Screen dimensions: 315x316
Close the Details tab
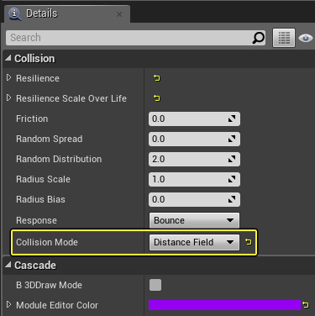[x=119, y=14]
